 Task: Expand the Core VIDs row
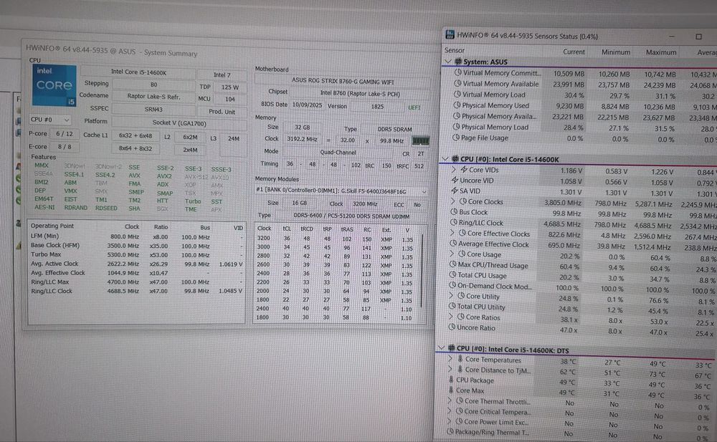point(454,170)
